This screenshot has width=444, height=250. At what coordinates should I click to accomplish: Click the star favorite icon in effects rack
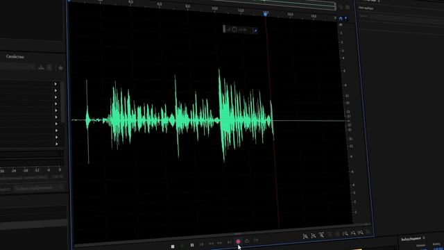[x=60, y=68]
